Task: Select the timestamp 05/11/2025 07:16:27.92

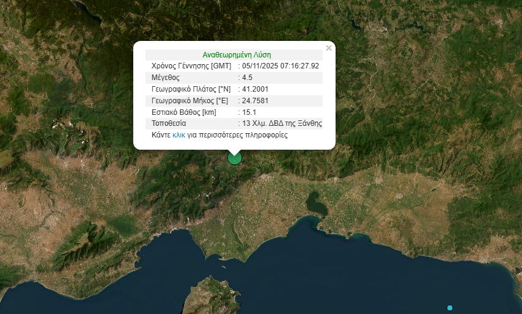Action: [x=281, y=66]
